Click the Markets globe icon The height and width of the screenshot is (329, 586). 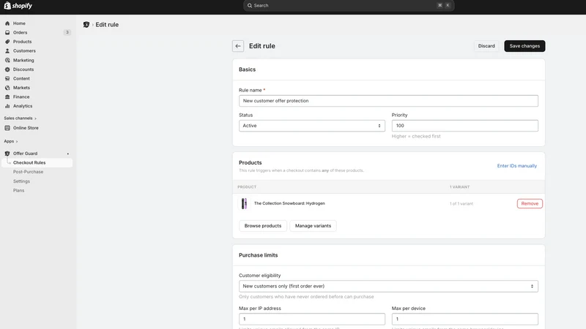[x=7, y=88]
